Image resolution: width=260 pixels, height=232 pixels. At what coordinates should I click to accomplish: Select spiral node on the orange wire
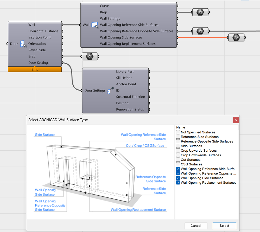tap(236, 37)
